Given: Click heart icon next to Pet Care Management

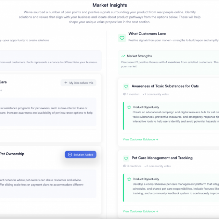Looking at the screenshot, I should pyautogui.click(x=126, y=158).
